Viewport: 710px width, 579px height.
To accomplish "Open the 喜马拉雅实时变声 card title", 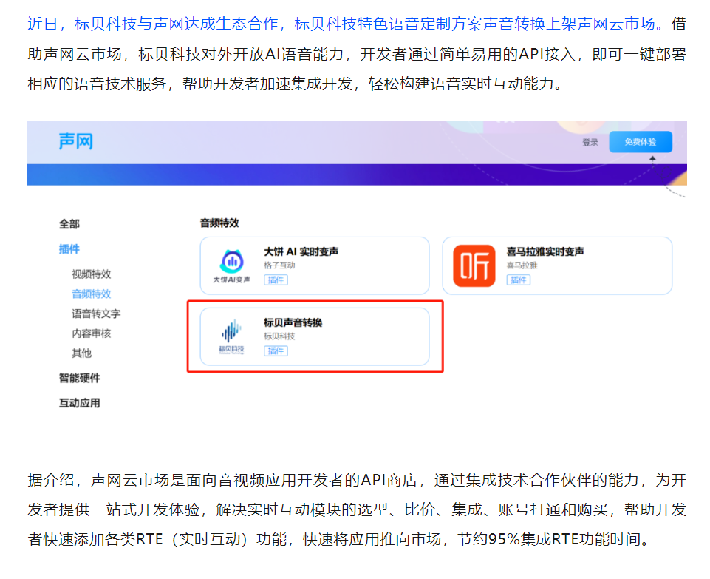I will click(545, 251).
